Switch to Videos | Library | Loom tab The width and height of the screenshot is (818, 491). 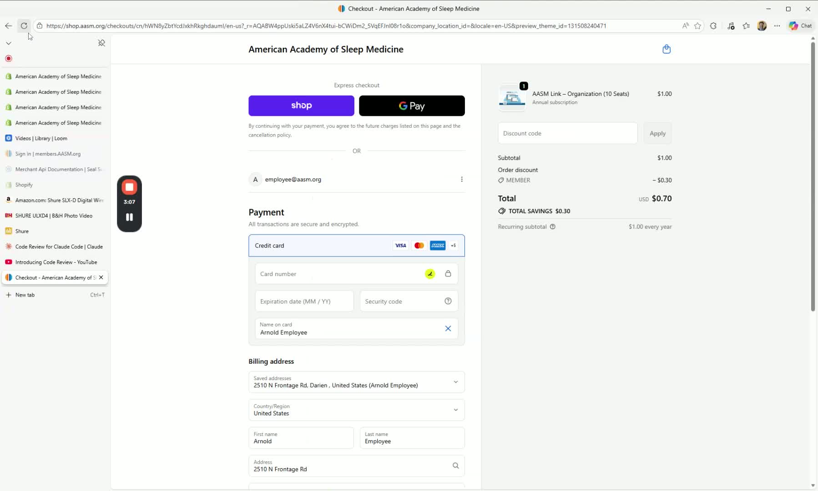(55, 138)
